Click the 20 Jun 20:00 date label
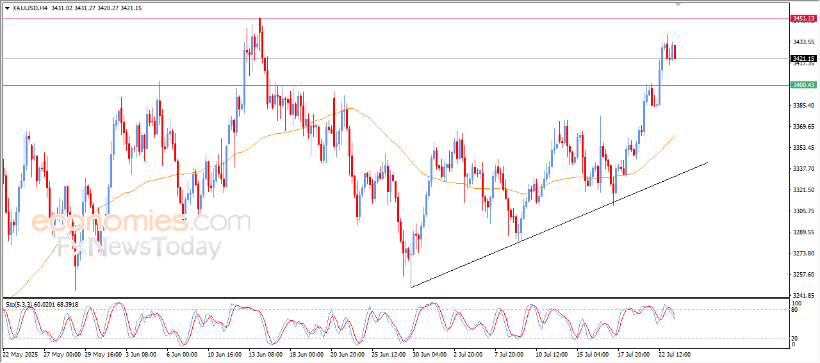Screen dimensions: 820x363 [348, 353]
